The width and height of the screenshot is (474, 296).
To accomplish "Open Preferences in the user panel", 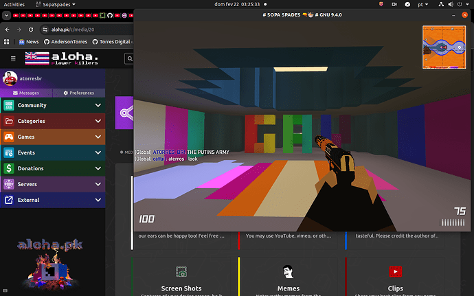I will point(78,93).
